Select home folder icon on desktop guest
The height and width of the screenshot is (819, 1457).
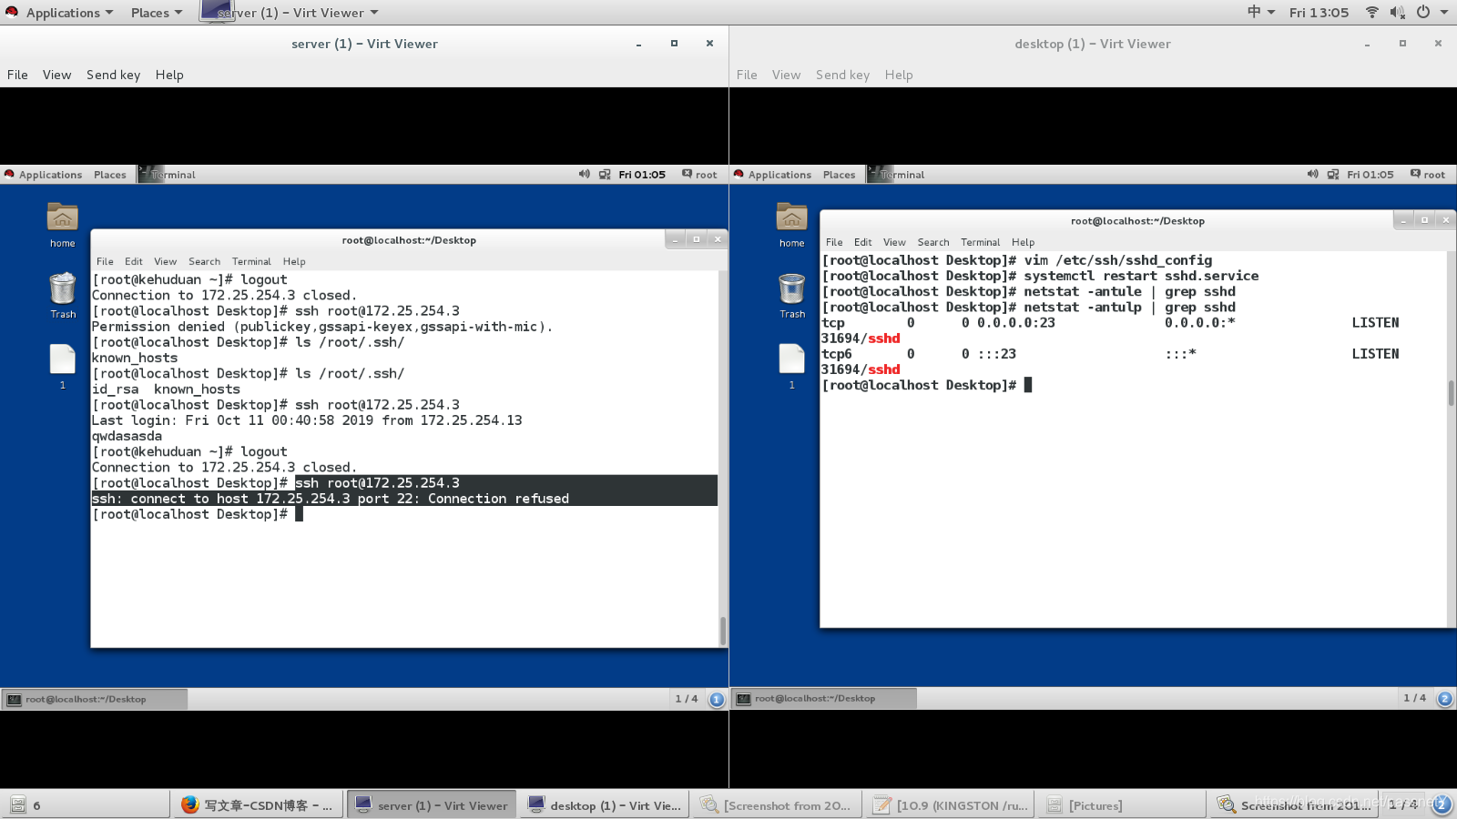pos(792,225)
